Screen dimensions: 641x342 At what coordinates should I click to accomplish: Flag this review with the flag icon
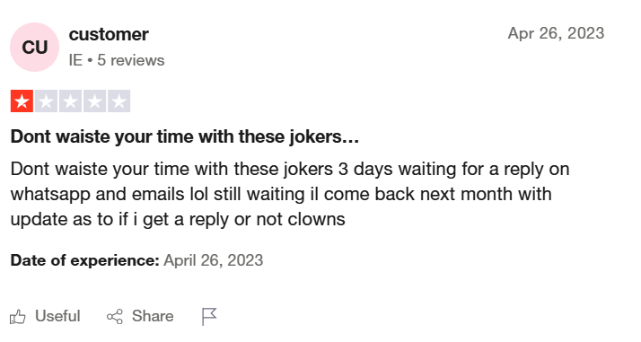(209, 317)
